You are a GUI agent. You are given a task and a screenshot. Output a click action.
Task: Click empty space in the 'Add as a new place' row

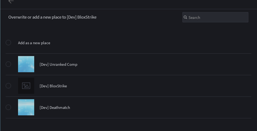coord(148,43)
